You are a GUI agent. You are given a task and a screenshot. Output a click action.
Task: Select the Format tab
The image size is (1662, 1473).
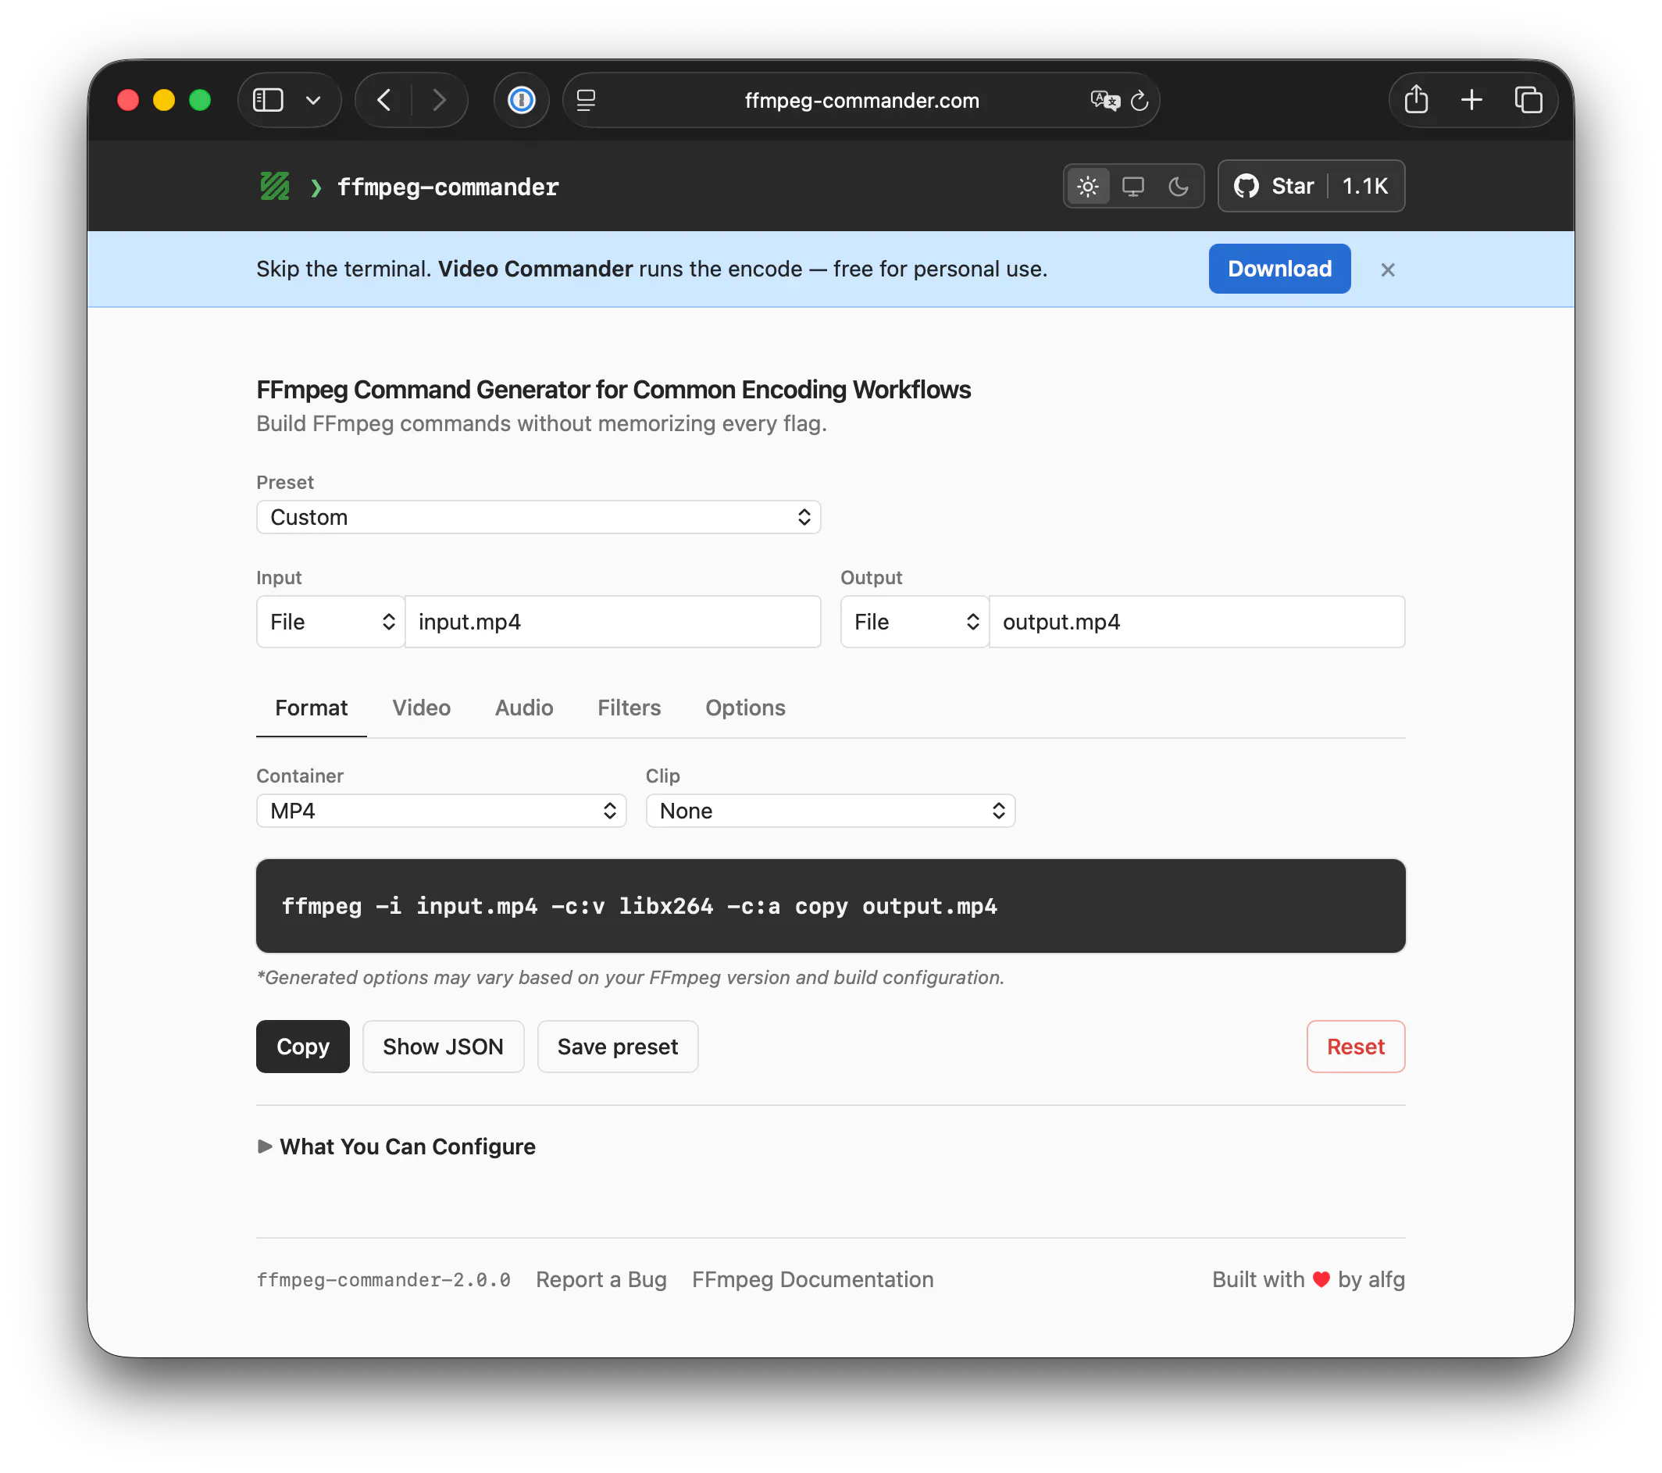(312, 708)
